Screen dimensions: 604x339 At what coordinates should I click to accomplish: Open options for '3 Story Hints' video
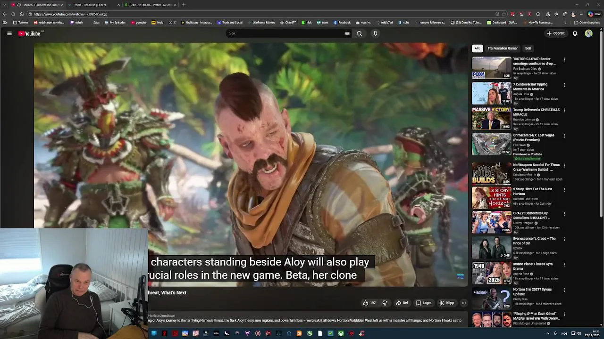pos(564,190)
